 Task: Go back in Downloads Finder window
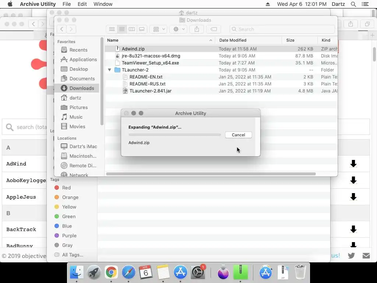coord(62,29)
